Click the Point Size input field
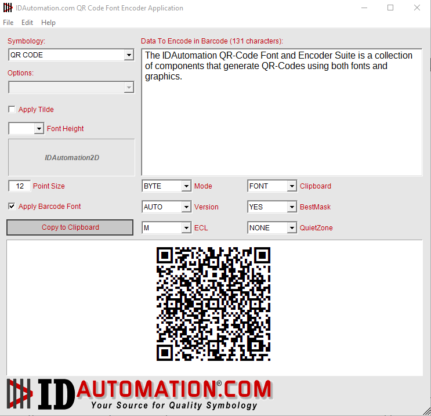Image resolution: width=431 pixels, height=416 pixels. pos(20,186)
